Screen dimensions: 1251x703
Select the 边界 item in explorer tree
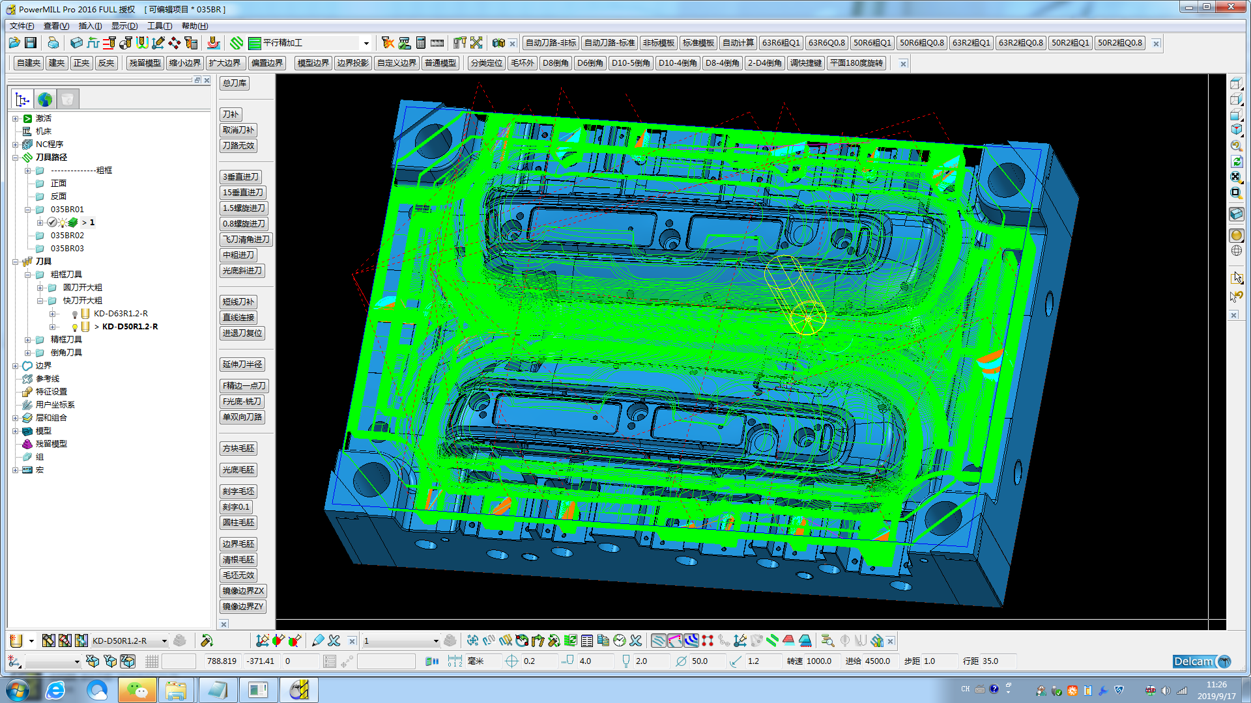click(x=43, y=366)
